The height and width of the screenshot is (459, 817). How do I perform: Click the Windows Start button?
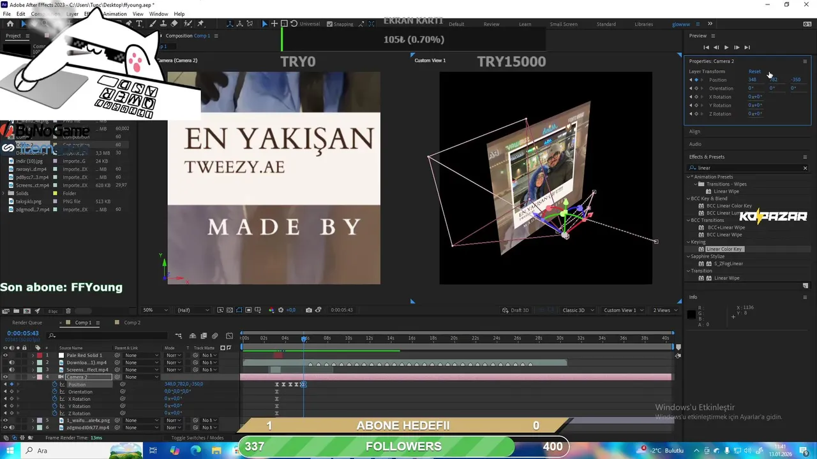pos(10,450)
